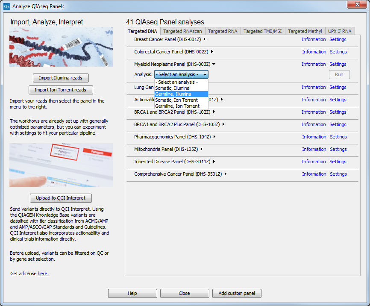Image resolution: width=370 pixels, height=306 pixels.
Task: Open the Targeted RNAscan tab
Action: [x=182, y=31]
